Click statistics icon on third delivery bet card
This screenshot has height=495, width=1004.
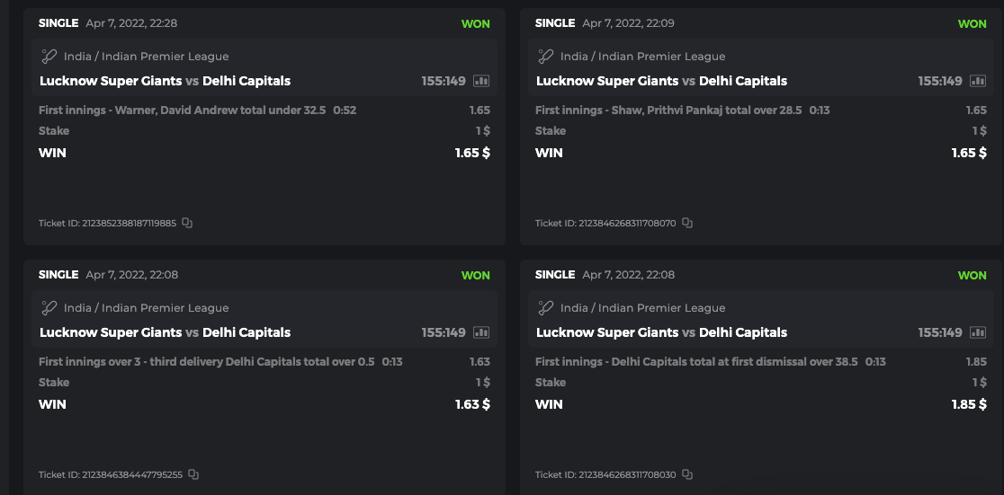[x=481, y=332]
